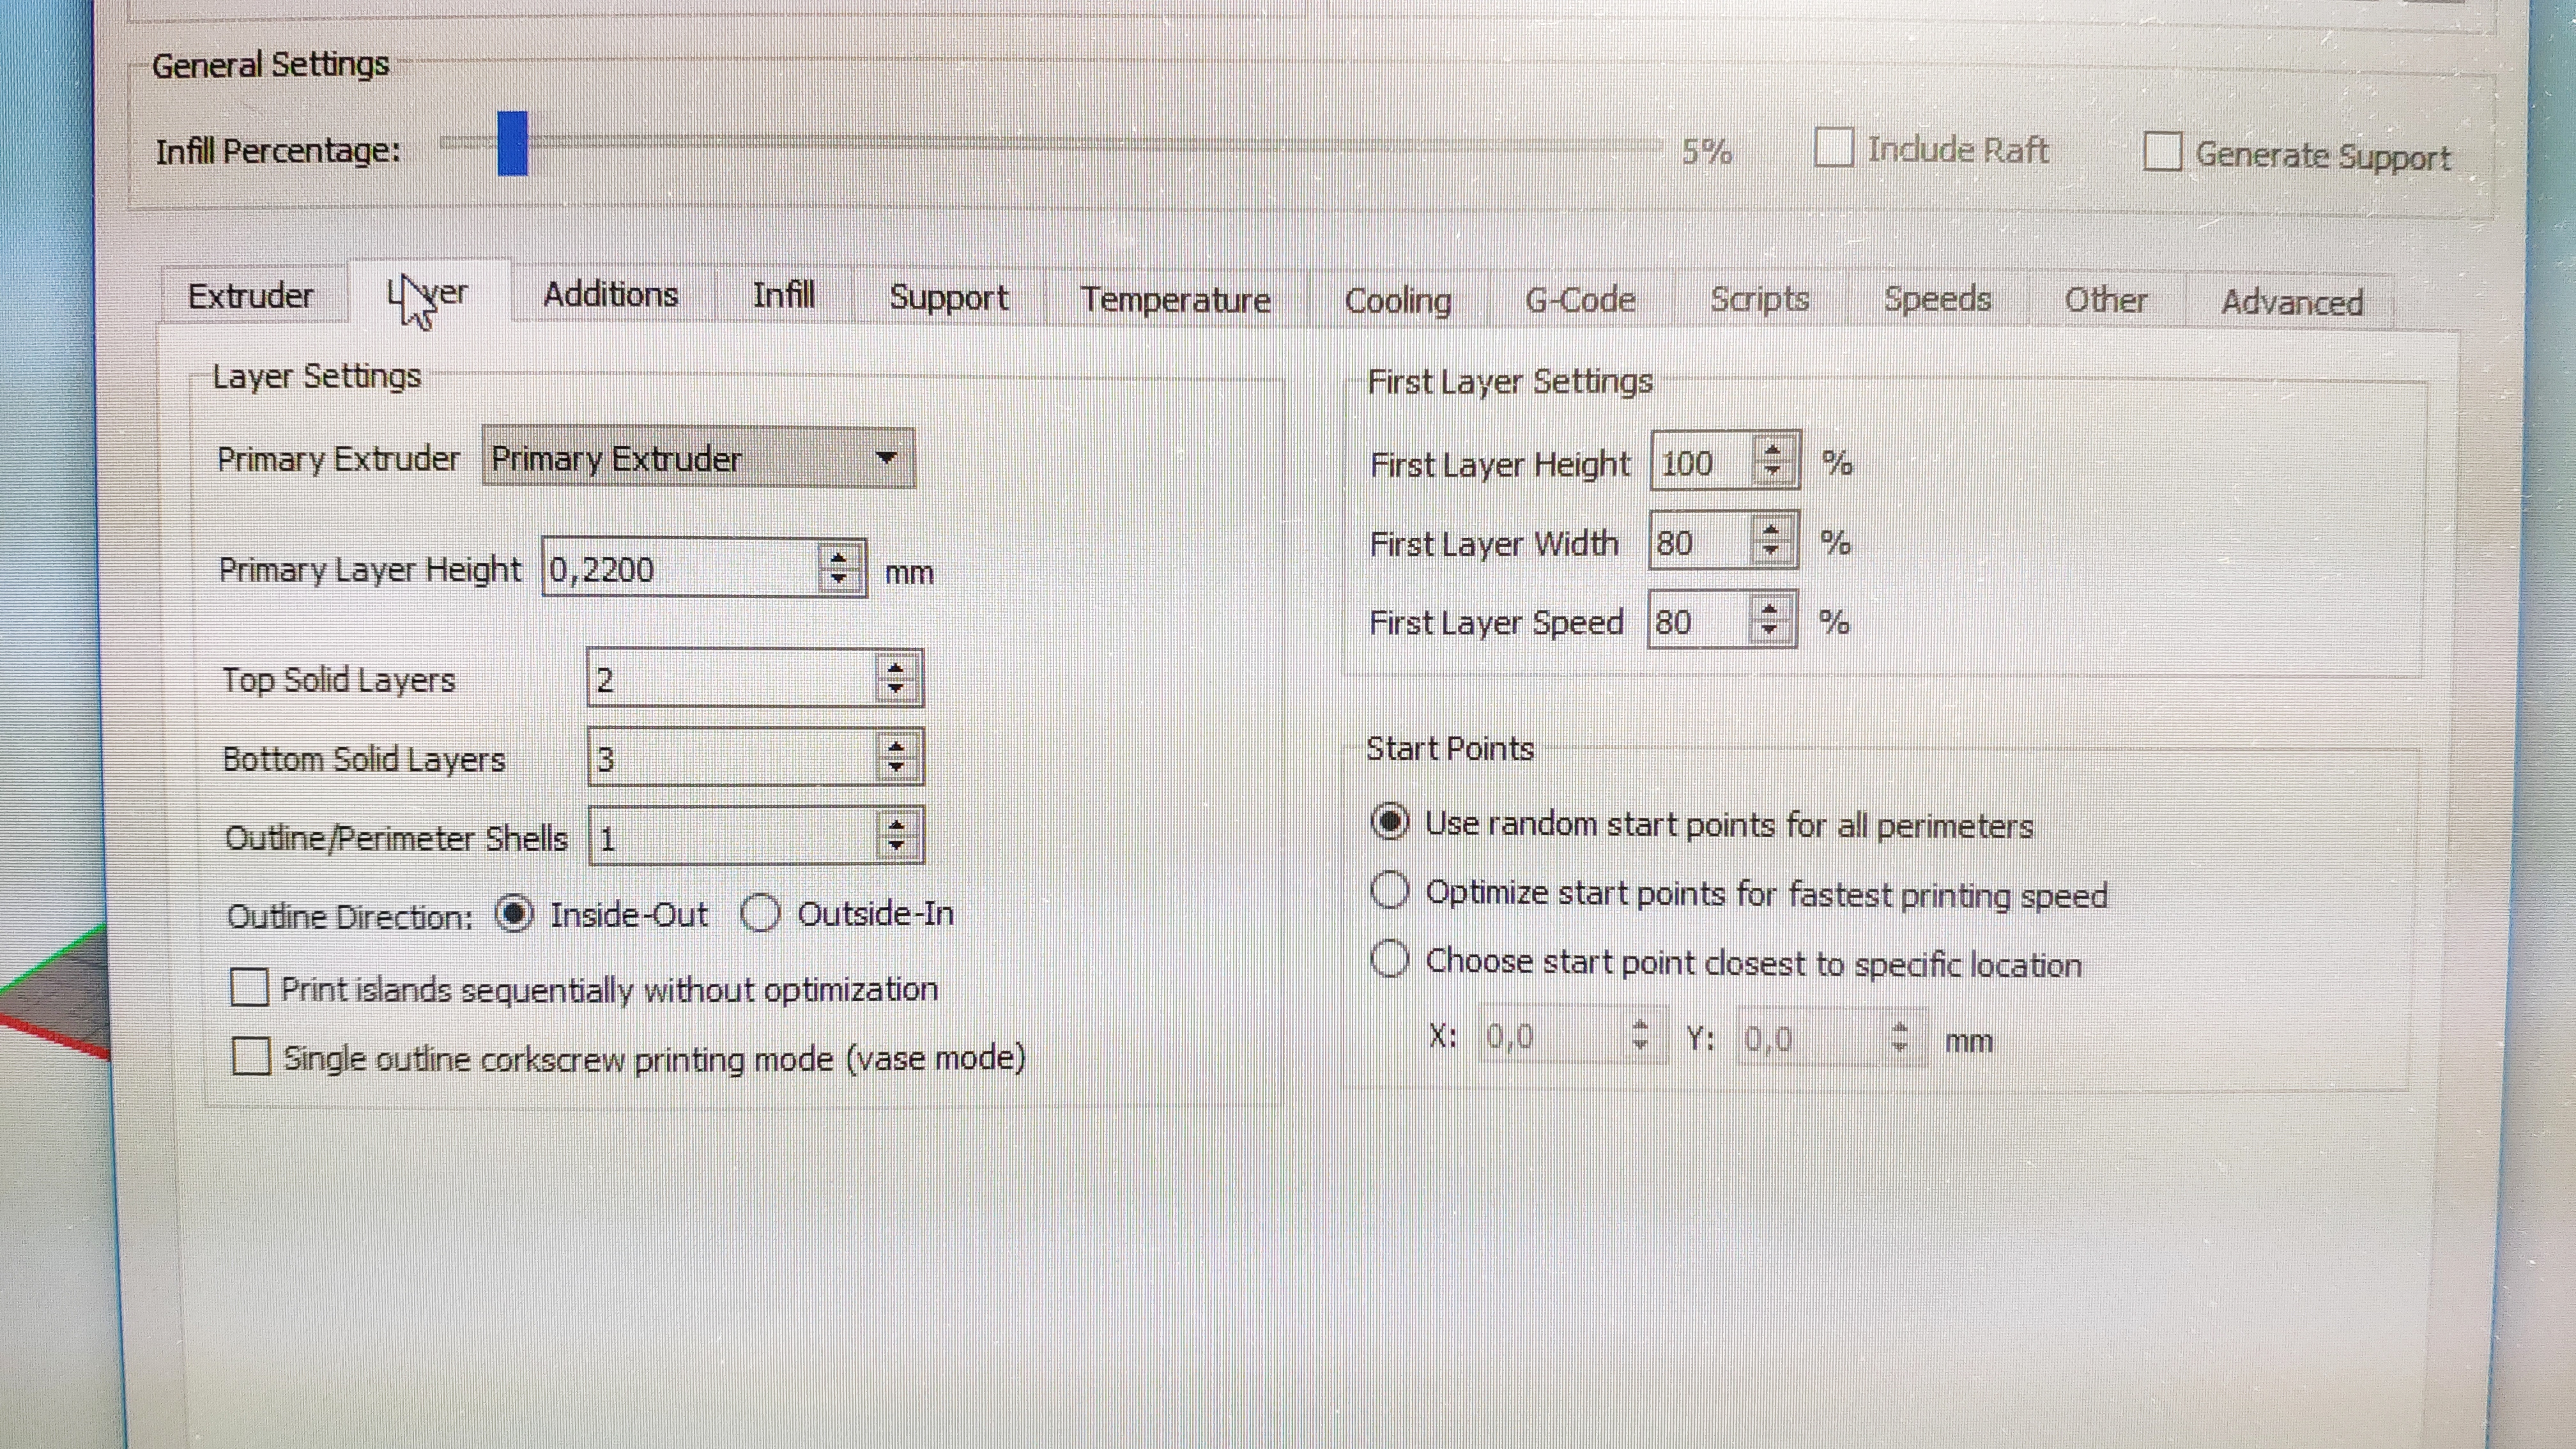The height and width of the screenshot is (1449, 2576).
Task: Increase Bottom Solid Layers with up arrow
Action: (x=895, y=747)
